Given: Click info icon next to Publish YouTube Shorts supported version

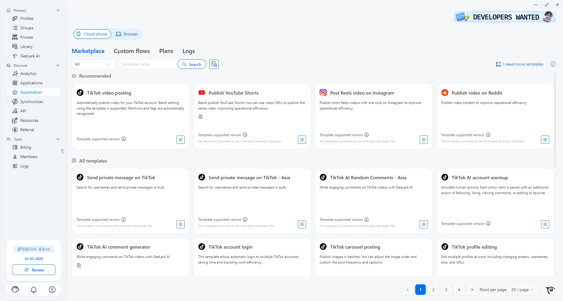Looking at the screenshot, I should click(x=245, y=135).
